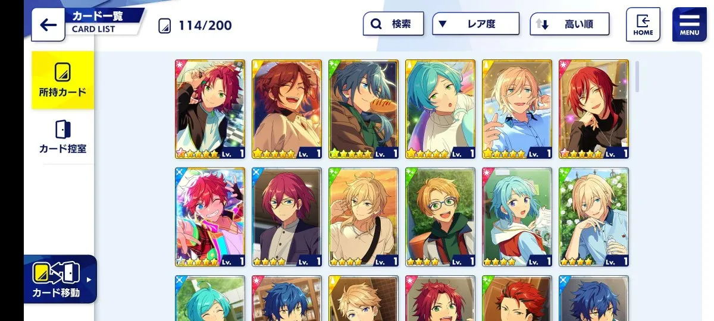Select the sunset blond four-star card
The image size is (714, 321).
point(364,217)
